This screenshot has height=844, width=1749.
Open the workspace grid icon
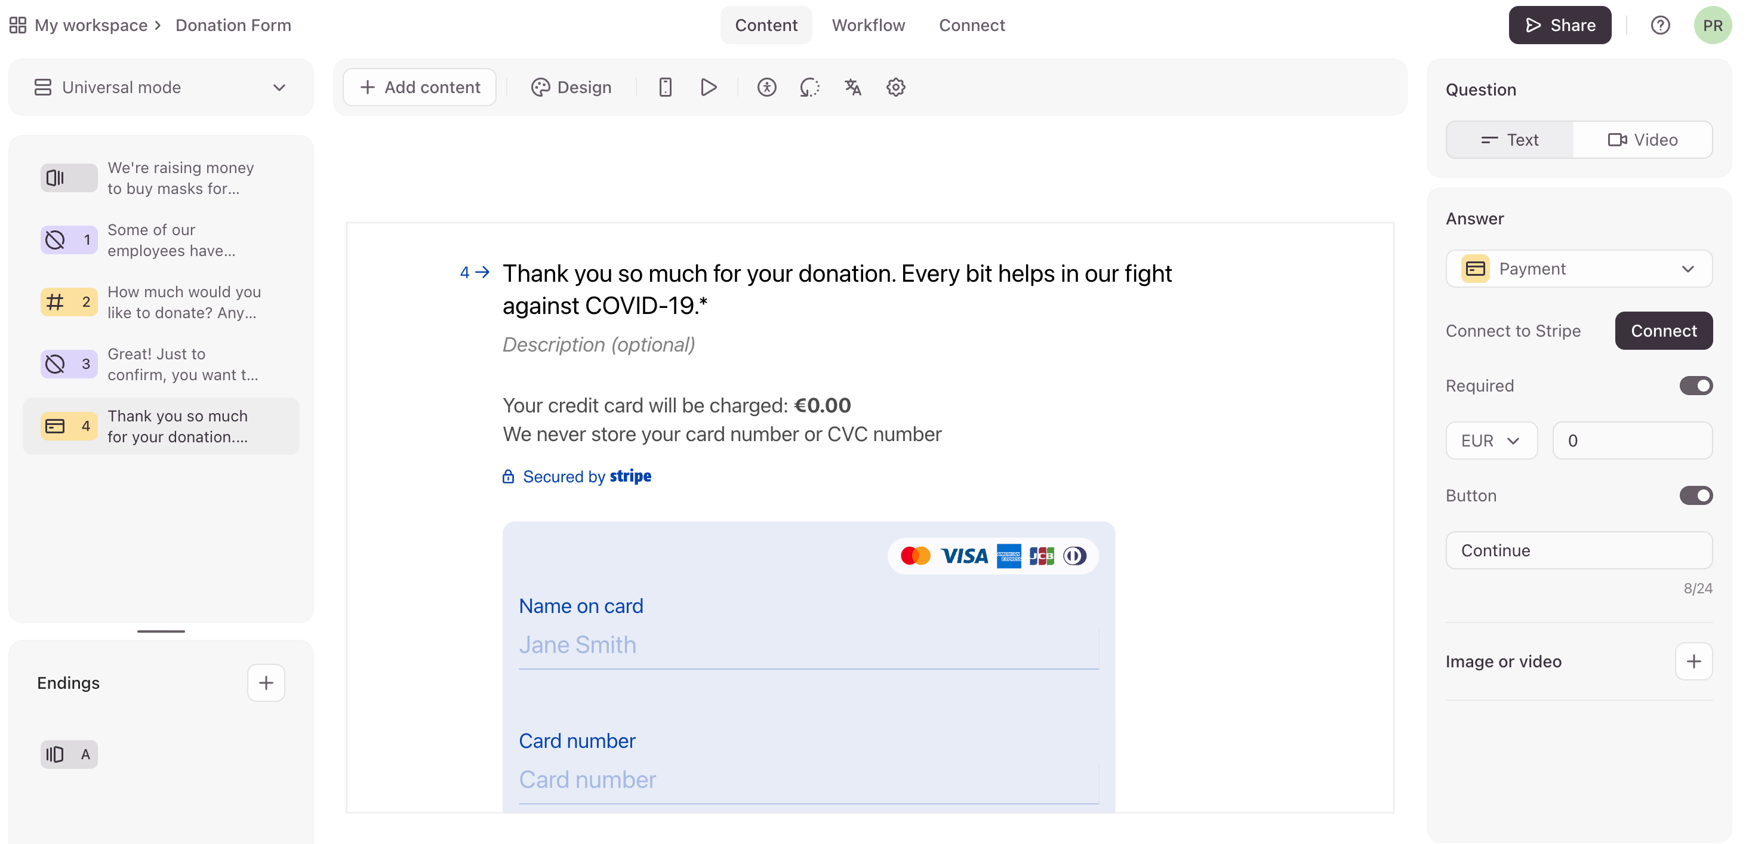18,25
